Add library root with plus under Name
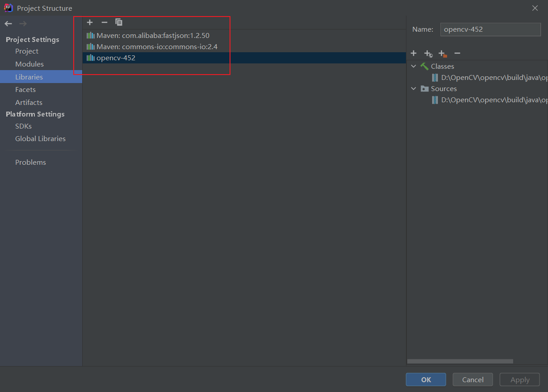Screen dimensions: 548x392 [414, 53]
